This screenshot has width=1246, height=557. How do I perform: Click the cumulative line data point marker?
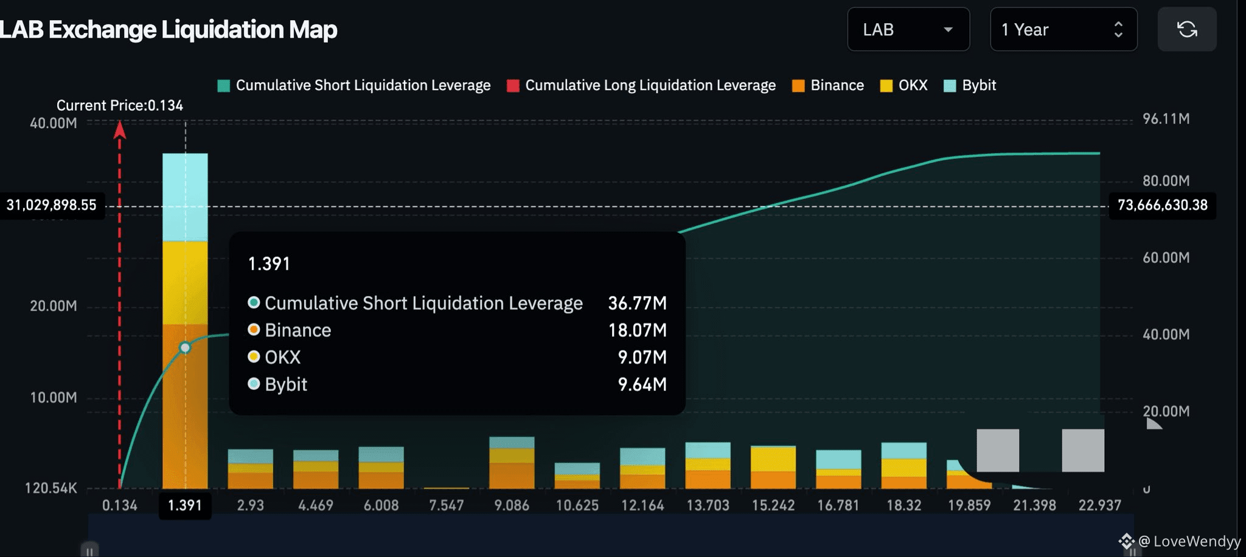185,348
